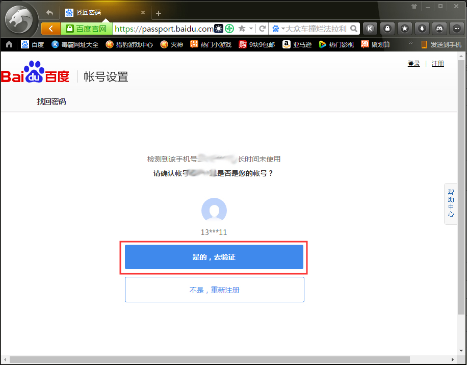
Task: Click the page refresh icon
Action: tap(262, 29)
